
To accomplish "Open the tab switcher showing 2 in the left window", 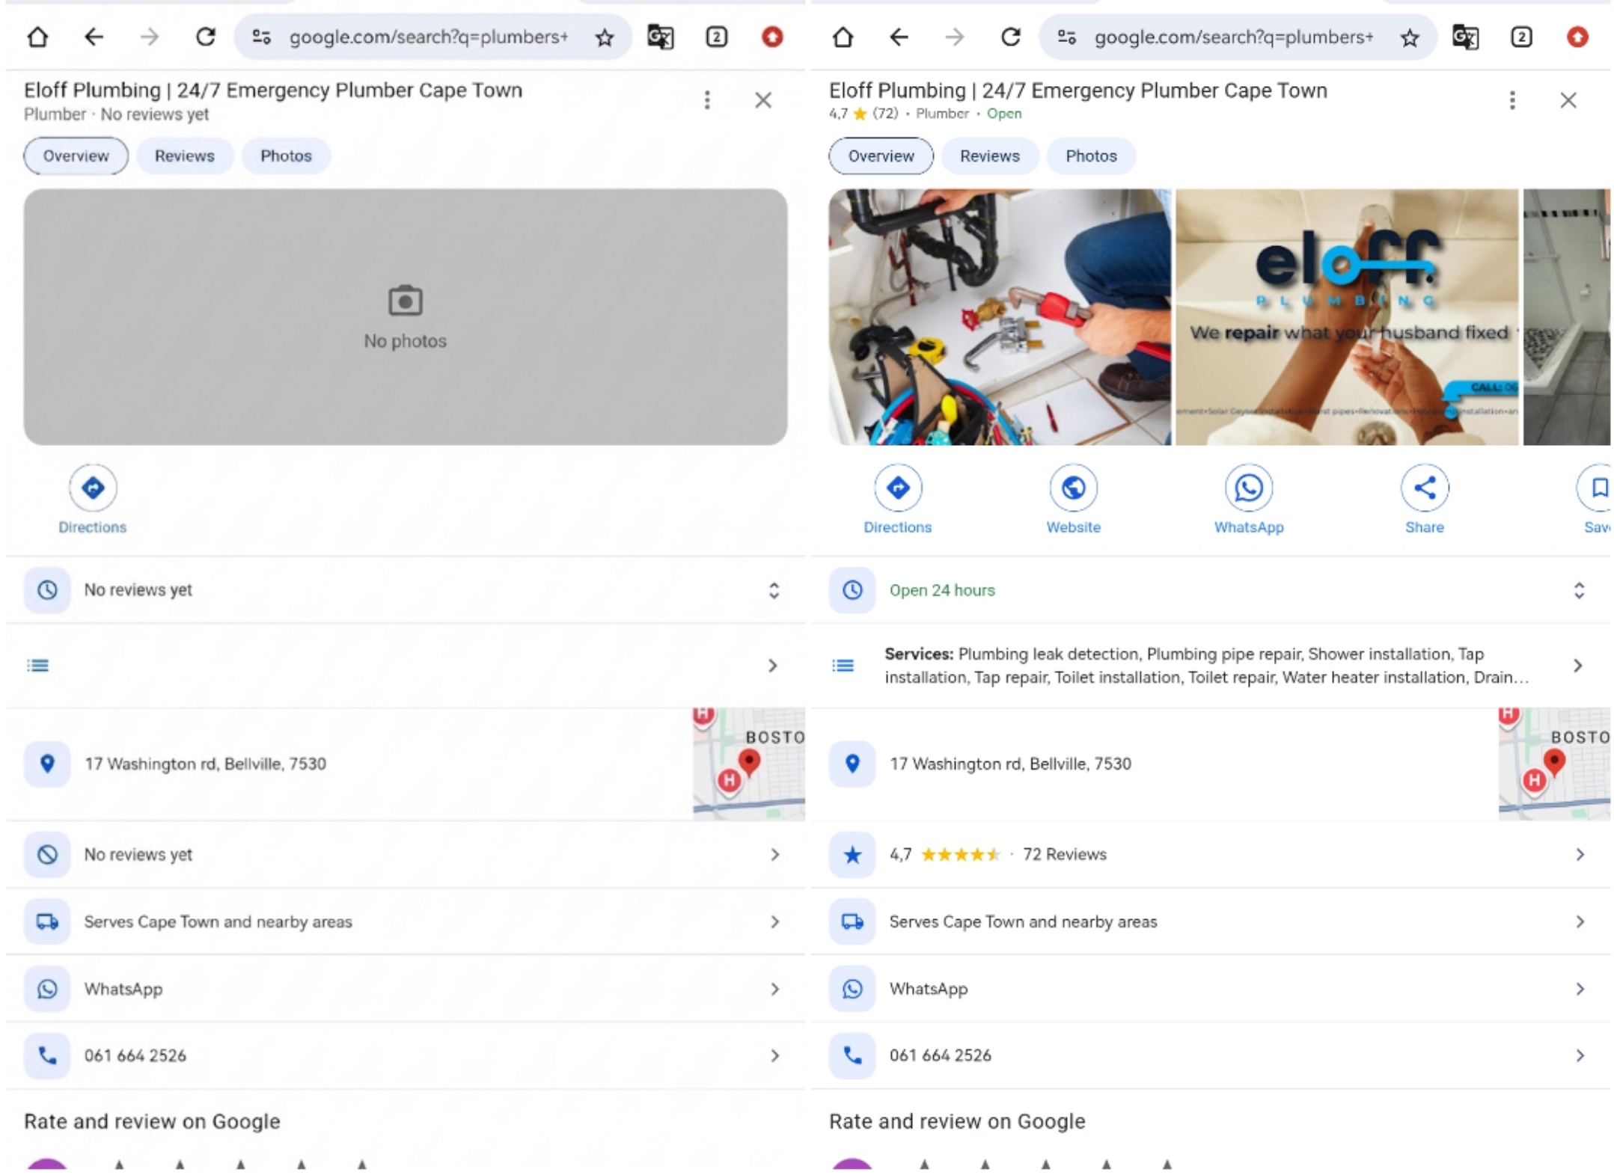I will (x=716, y=37).
